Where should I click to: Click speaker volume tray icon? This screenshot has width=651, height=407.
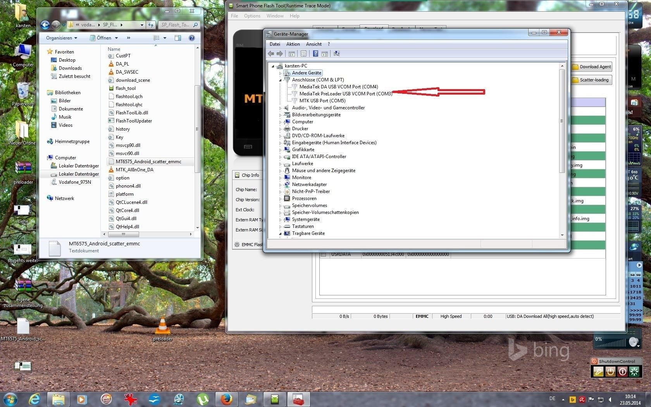[610, 399]
